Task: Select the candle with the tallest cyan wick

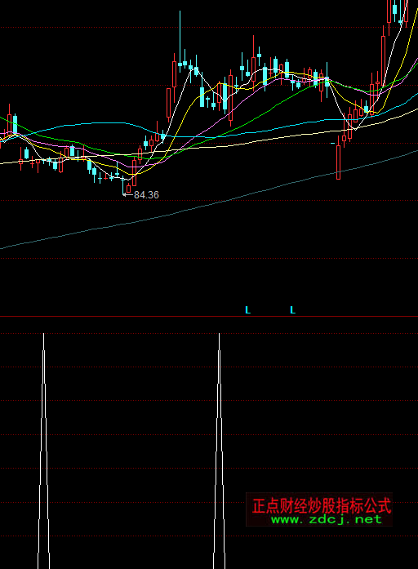Action: pyautogui.click(x=180, y=40)
